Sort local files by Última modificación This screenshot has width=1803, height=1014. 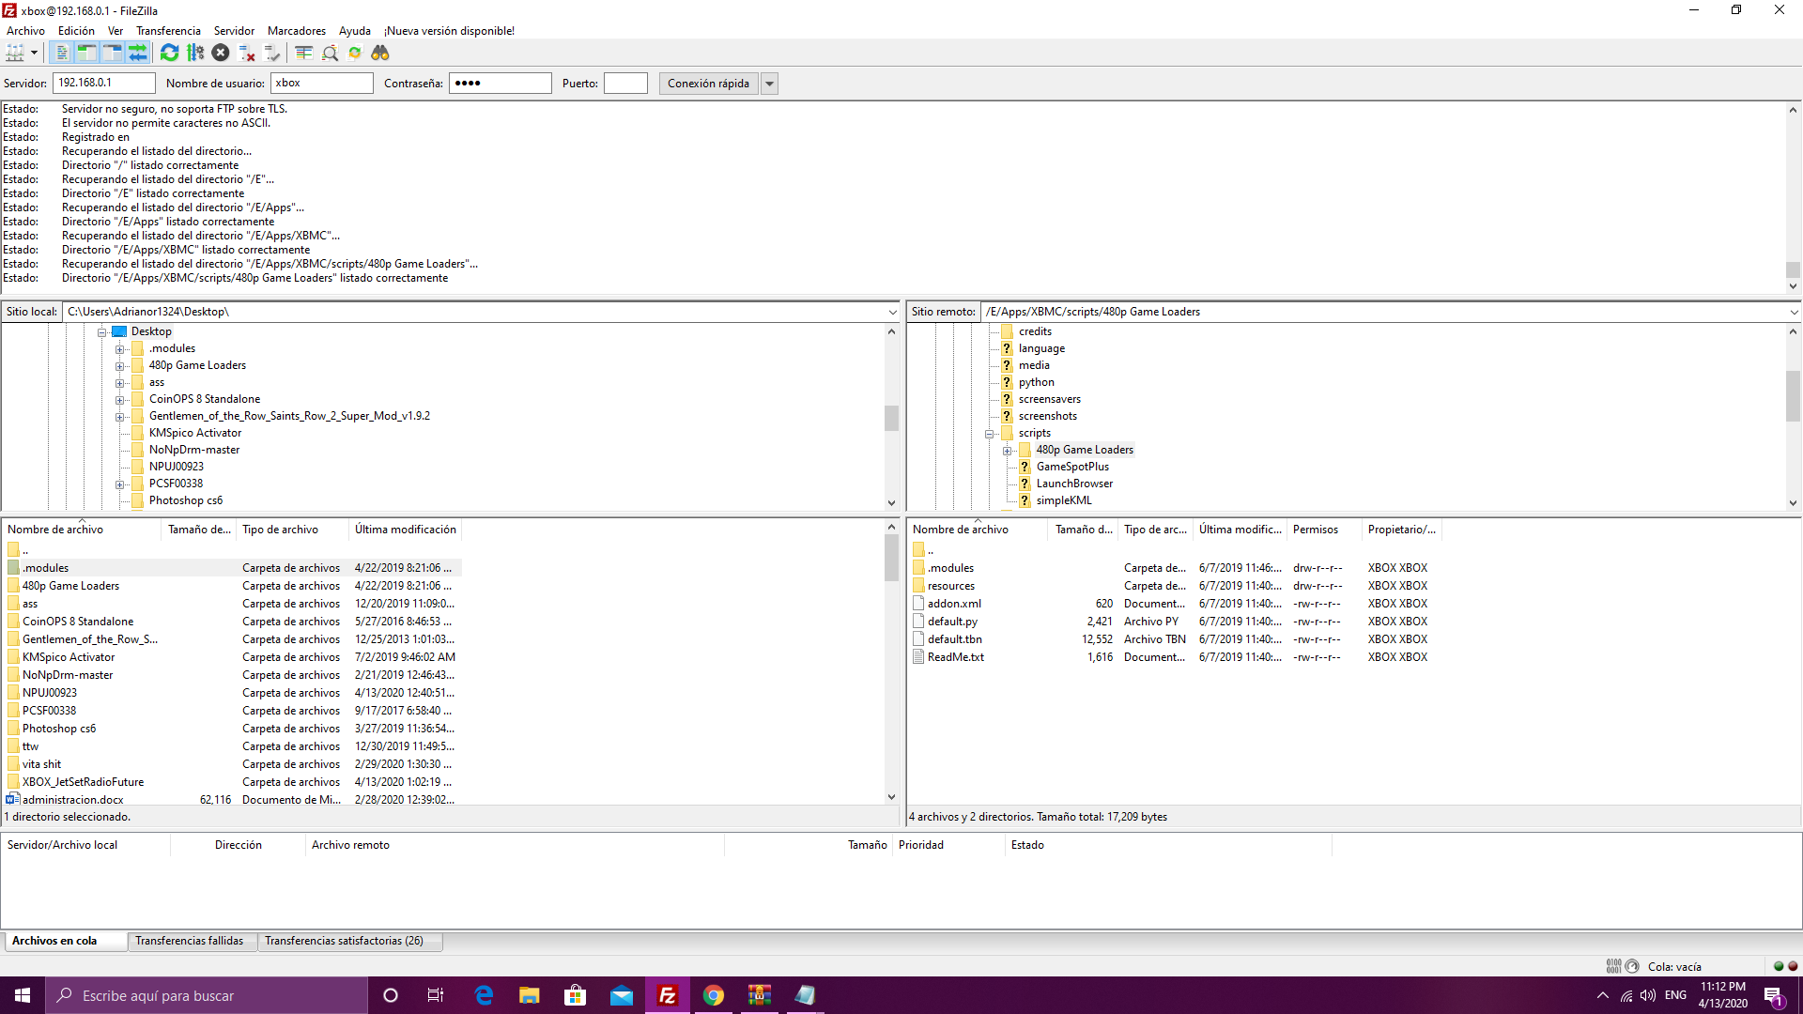[x=405, y=530]
